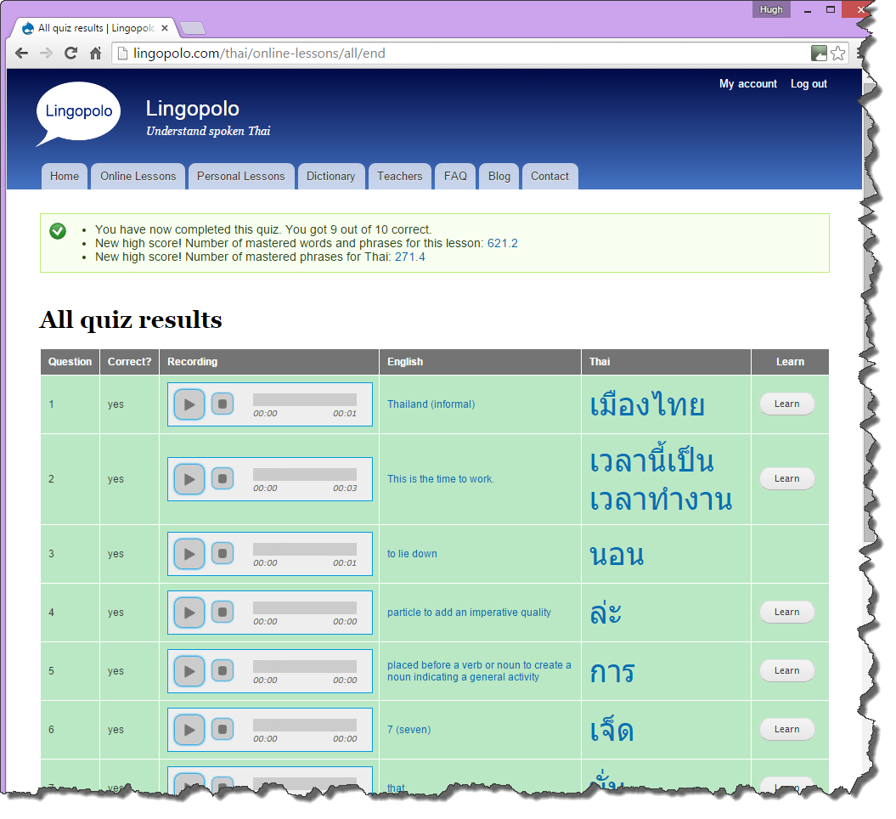This screenshot has height=819, width=896.
Task: Click Thai word เจ็ด
Action: (611, 729)
